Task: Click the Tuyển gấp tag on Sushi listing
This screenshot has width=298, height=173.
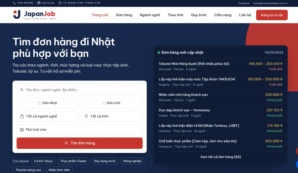Action: [x=276, y=69]
